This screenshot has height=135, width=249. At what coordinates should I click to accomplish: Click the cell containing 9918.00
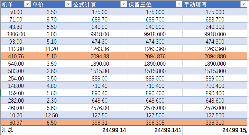100,34
